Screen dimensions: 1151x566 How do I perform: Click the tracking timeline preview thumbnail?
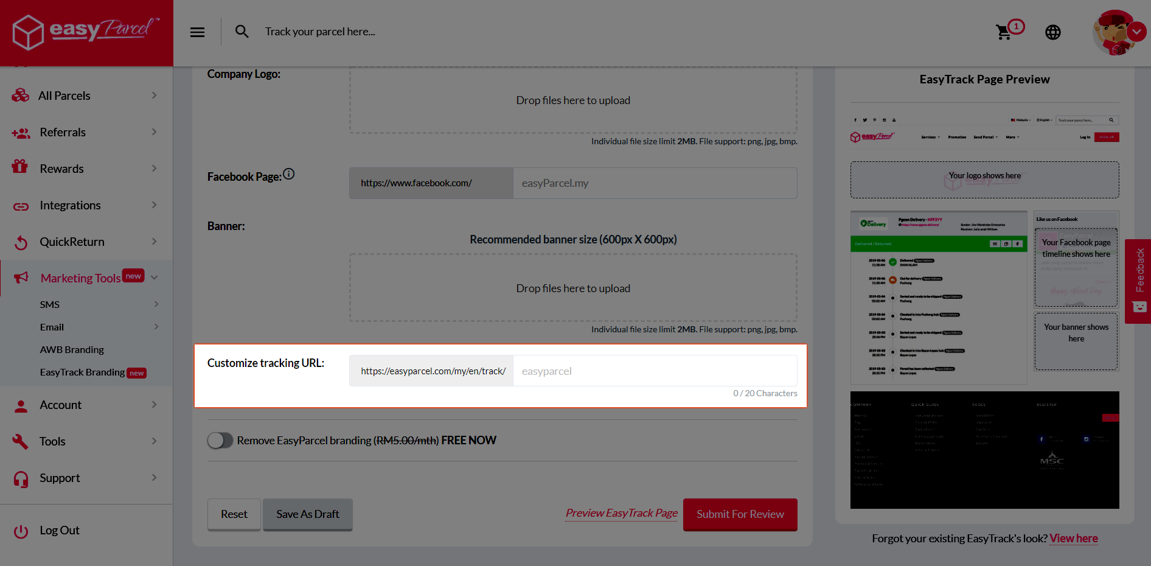(939, 298)
